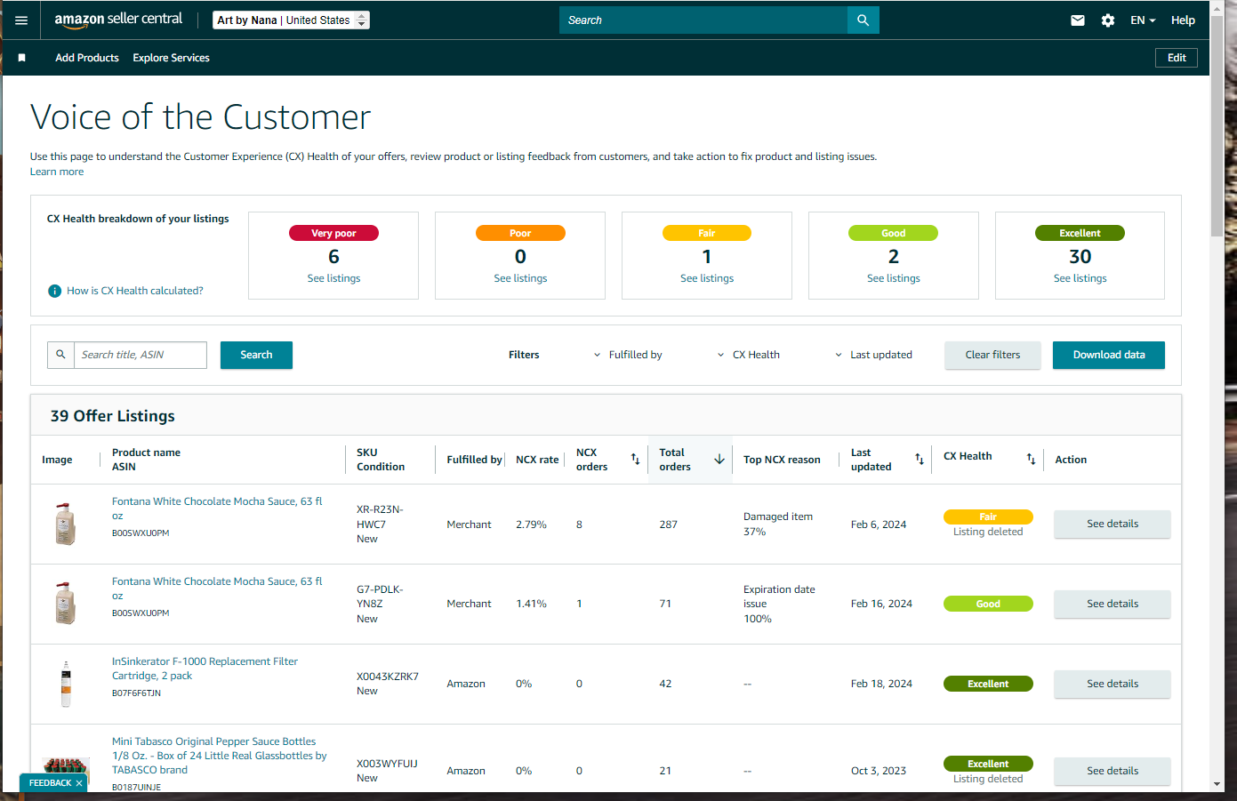Screen dimensions: 1237x801
Task: Open Mini Tabasco Original Pepper Sauce link
Action: pyautogui.click(x=219, y=756)
